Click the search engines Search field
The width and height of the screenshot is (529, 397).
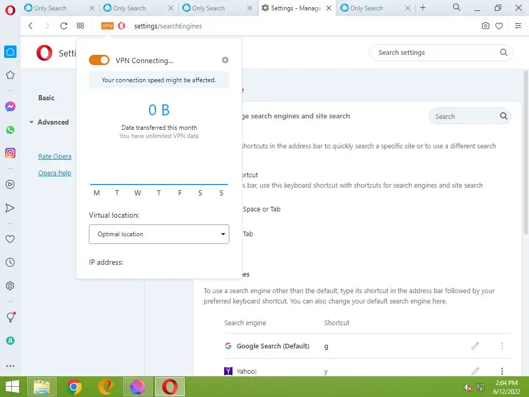coord(470,116)
